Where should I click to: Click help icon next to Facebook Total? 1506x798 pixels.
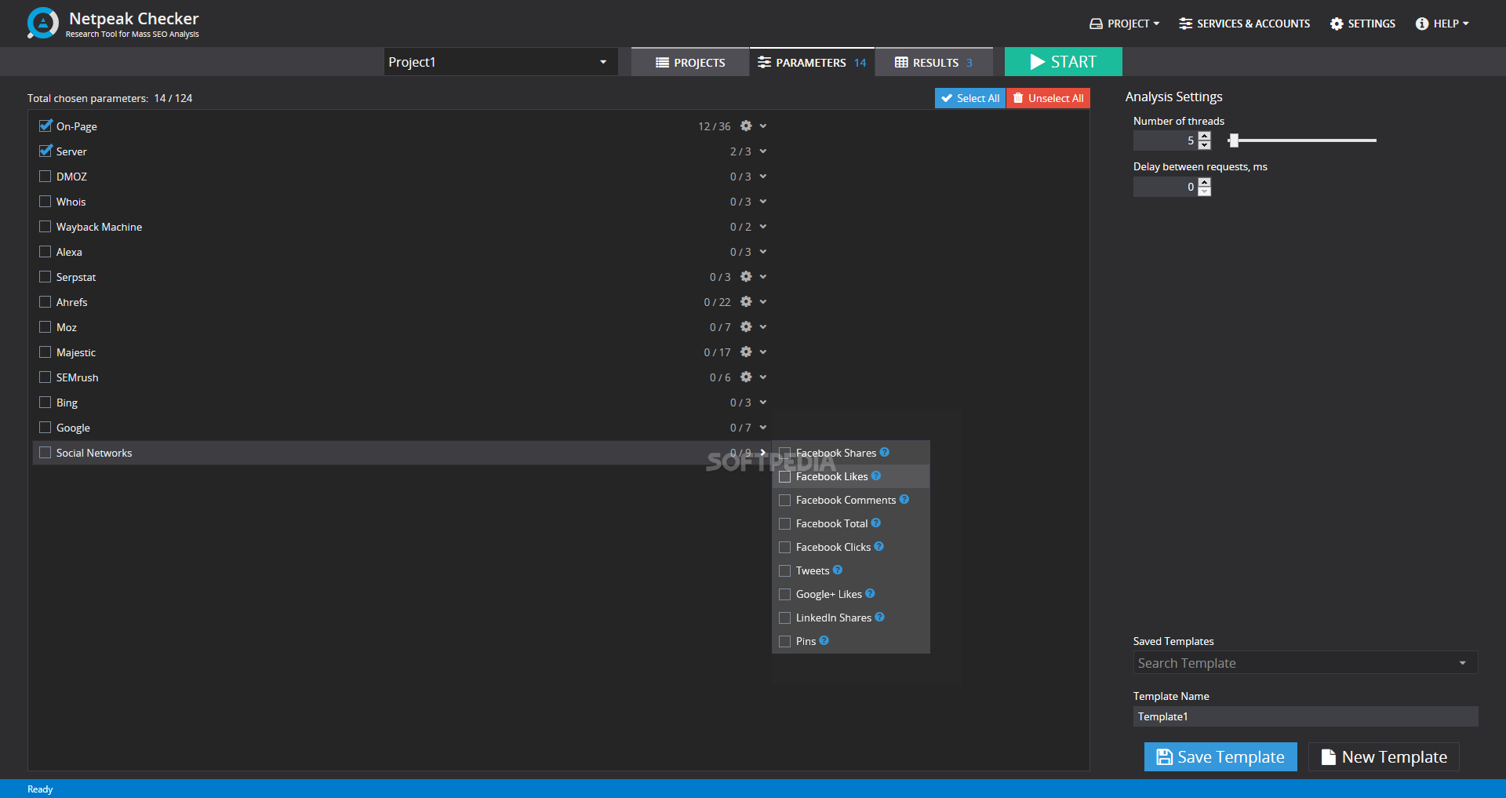(x=876, y=523)
